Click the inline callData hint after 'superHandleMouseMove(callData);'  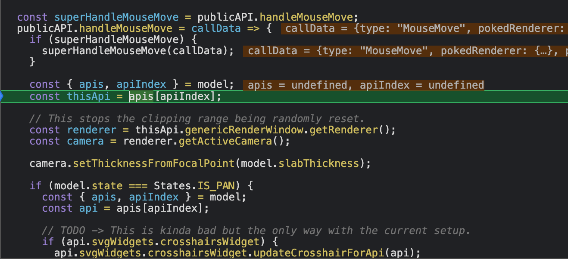click(405, 51)
